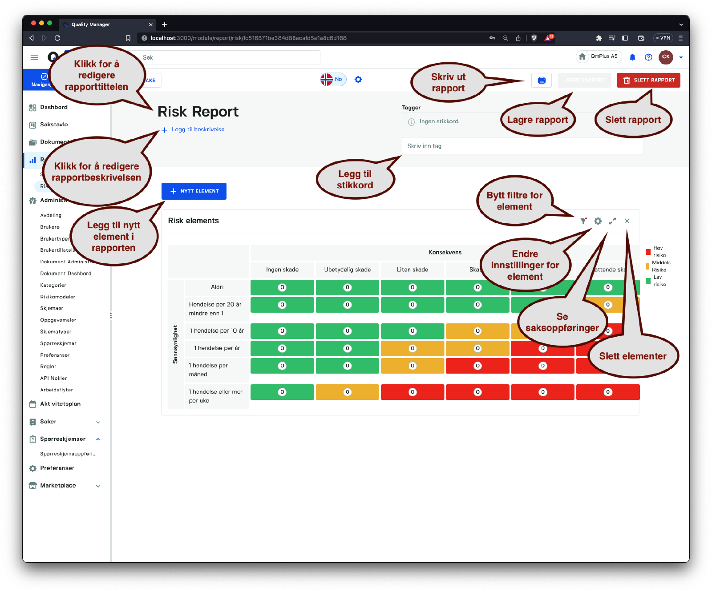Image resolution: width=712 pixels, height=592 pixels.
Task: Click the print report icon button
Action: 542,81
